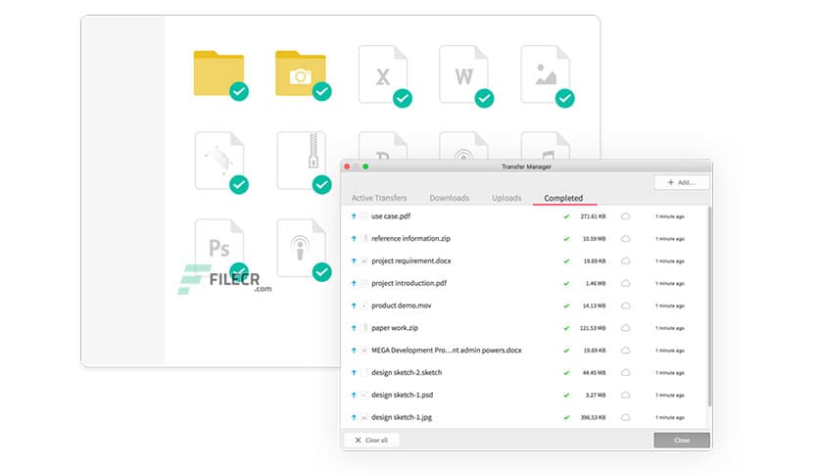The width and height of the screenshot is (819, 474).
Task: Click the cloud icon for paper work.zip
Action: click(625, 328)
